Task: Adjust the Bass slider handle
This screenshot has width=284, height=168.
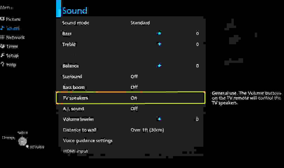Action: (159, 33)
